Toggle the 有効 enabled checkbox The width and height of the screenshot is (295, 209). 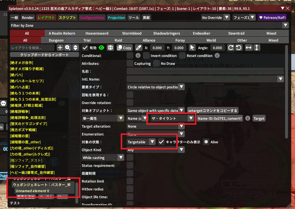85,48
